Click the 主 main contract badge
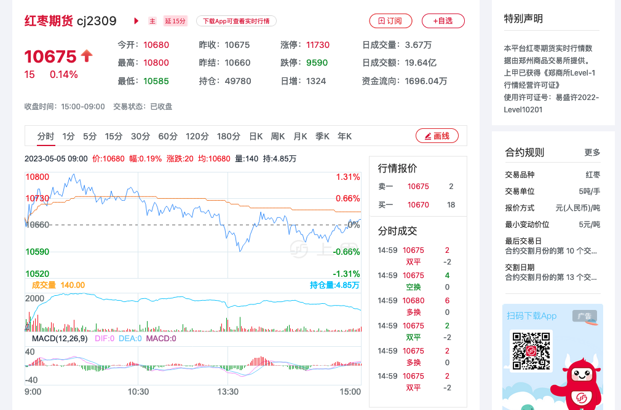 [x=152, y=21]
